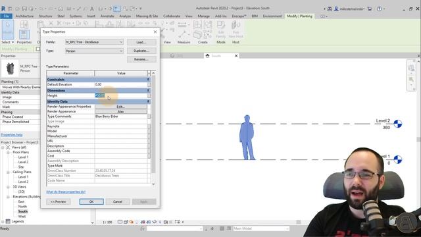Click the Legends icon in Project Browser
Viewport: 421px width, 237px height.
pyautogui.click(x=8, y=221)
